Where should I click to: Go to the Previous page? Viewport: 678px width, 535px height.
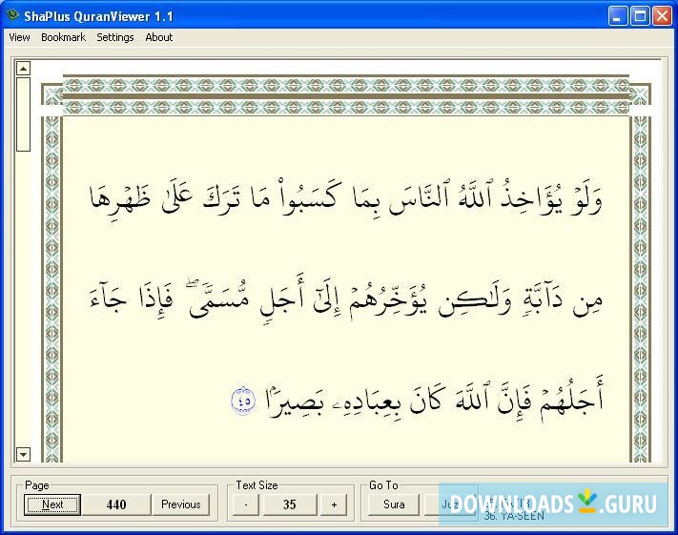(x=181, y=504)
